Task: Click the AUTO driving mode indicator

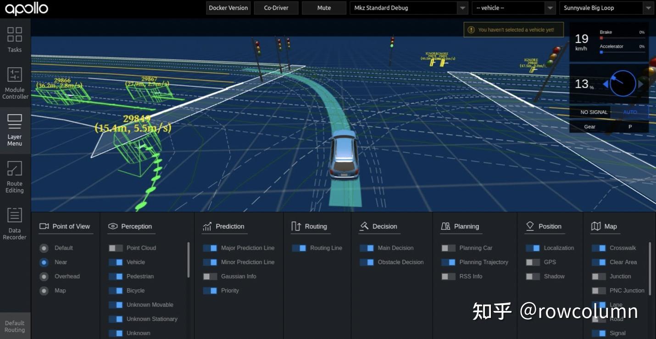Action: click(630, 112)
